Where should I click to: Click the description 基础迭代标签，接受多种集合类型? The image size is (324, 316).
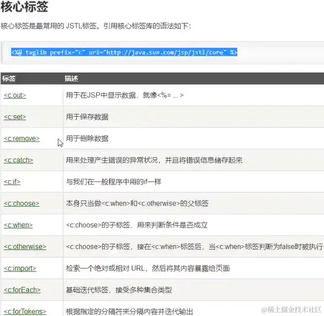click(119, 290)
